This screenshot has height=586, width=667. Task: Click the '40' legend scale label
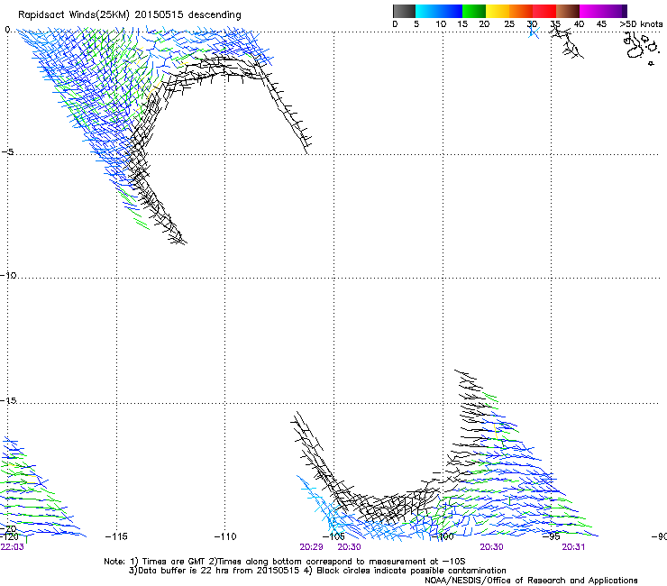point(579,24)
